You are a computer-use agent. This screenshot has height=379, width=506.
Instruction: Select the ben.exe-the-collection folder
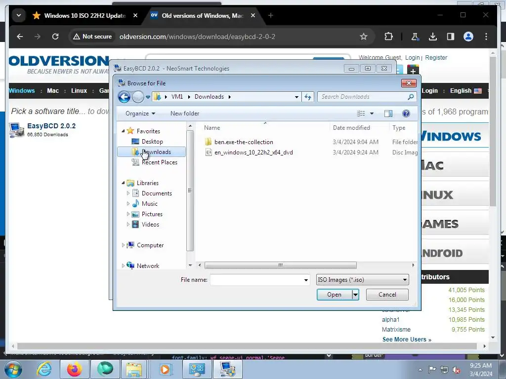coord(244,142)
